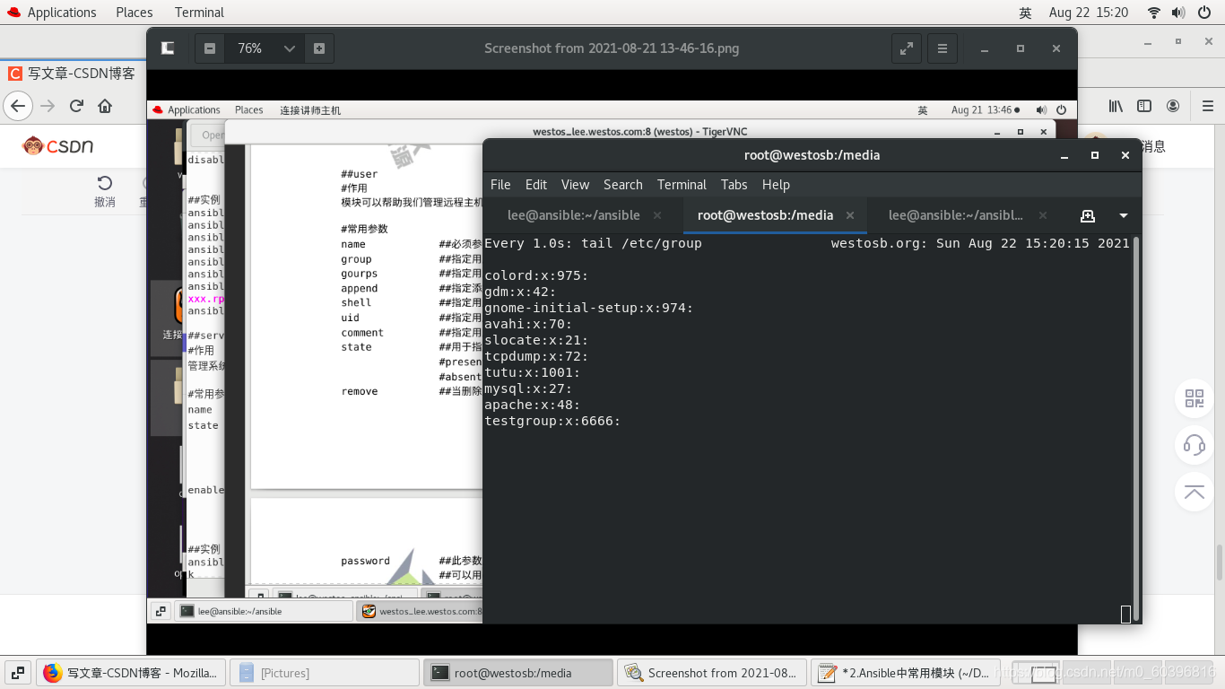The image size is (1225, 689).
Task: Go to the Firefox home page
Action: [x=105, y=106]
